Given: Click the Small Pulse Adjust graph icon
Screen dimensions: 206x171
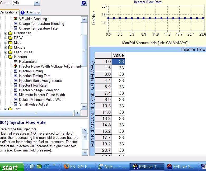Looking at the screenshot, I should [16, 104].
